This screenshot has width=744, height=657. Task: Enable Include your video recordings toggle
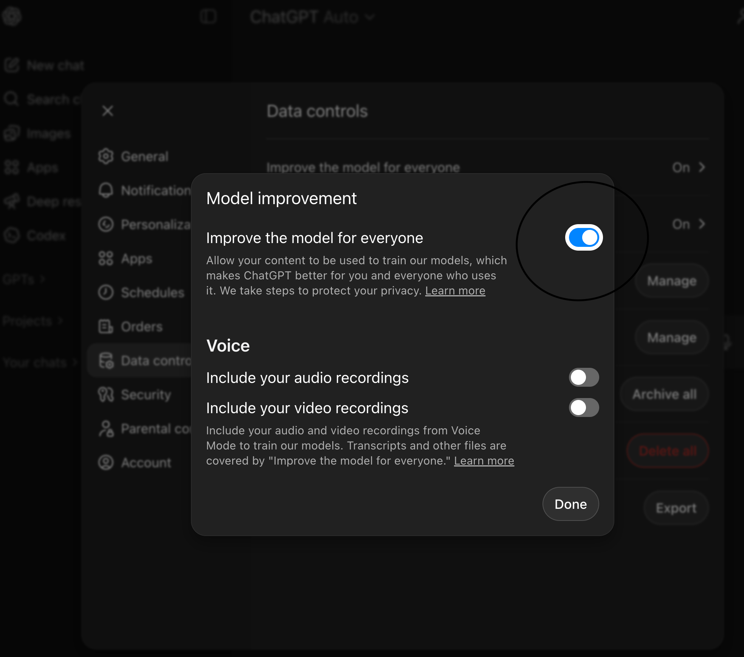tap(584, 408)
